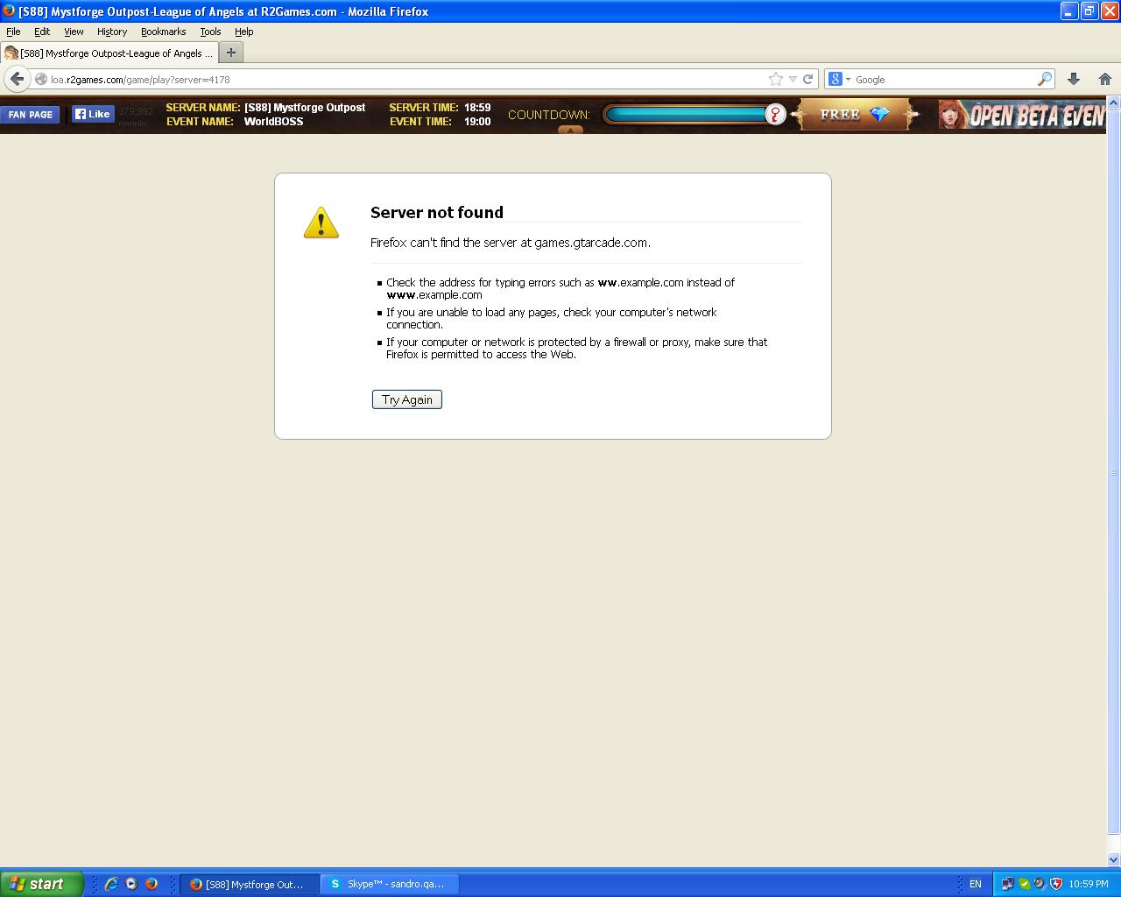Viewport: 1121px width, 897px height.
Task: Click the countdown progress bar
Action: 686,115
